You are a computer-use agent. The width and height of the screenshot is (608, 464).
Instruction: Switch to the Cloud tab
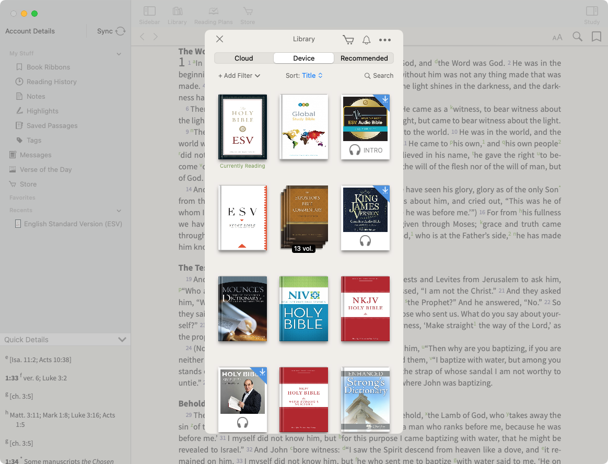coord(243,58)
